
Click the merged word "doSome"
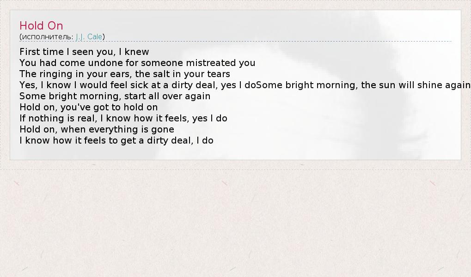coord(267,85)
